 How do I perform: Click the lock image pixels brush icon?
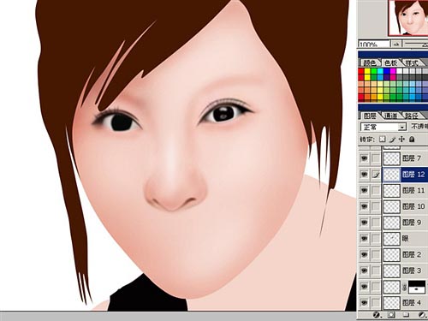[393, 140]
